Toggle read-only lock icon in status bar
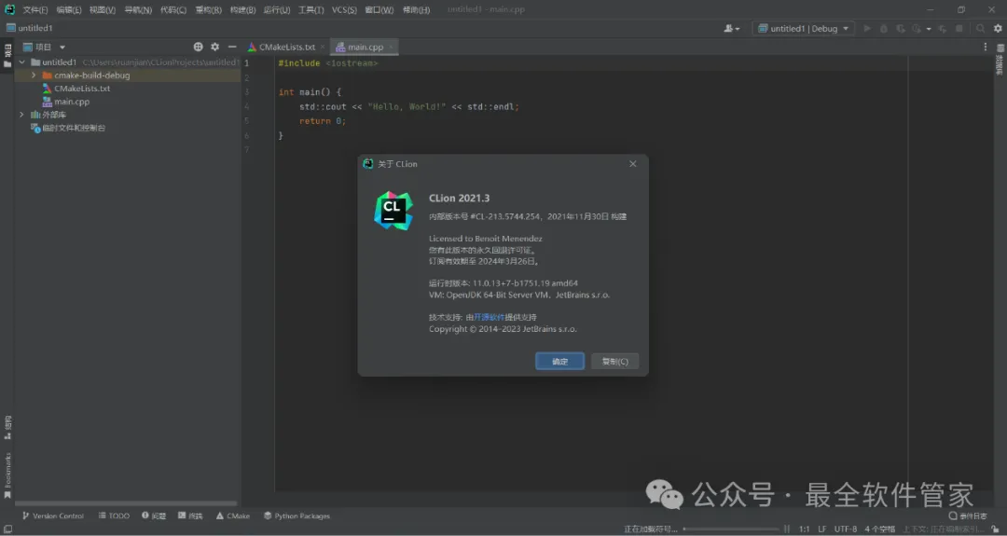 coord(995,529)
